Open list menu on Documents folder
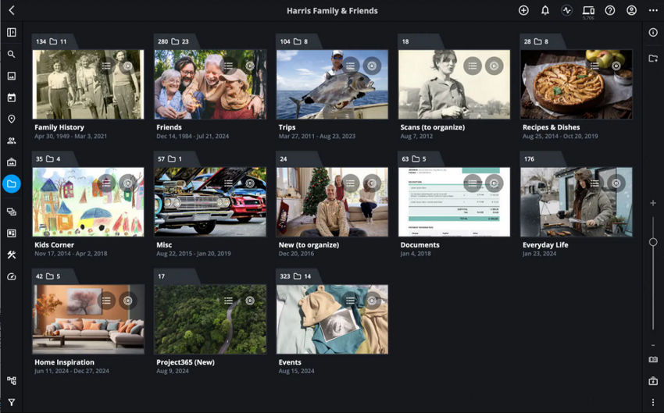This screenshot has width=664, height=413. pyautogui.click(x=472, y=183)
